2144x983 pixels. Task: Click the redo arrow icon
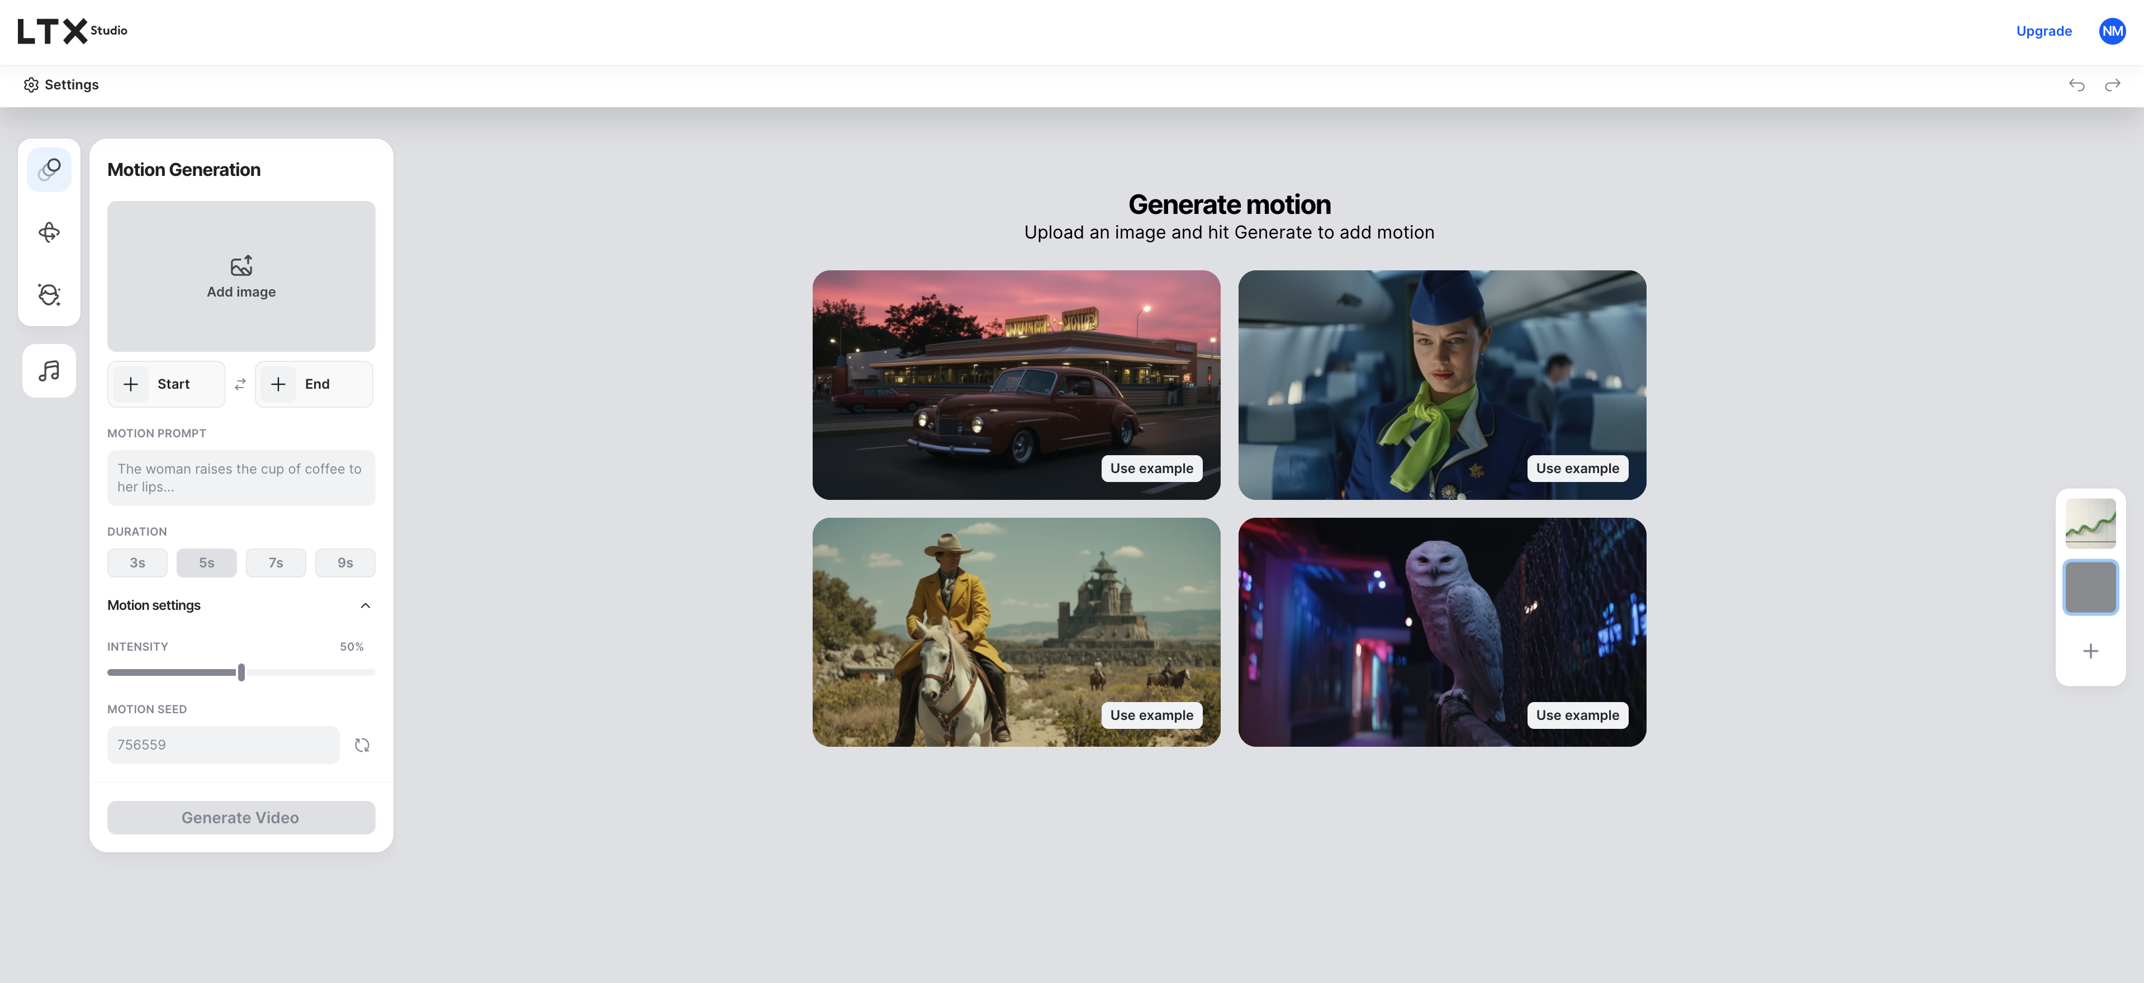pos(2112,85)
